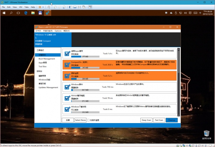Click the blue Cleanup button
The height and width of the screenshot is (147, 215).
[x=171, y=120]
